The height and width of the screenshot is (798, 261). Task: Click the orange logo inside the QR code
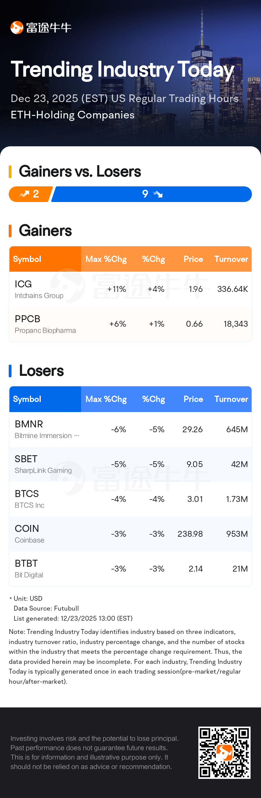(224, 752)
